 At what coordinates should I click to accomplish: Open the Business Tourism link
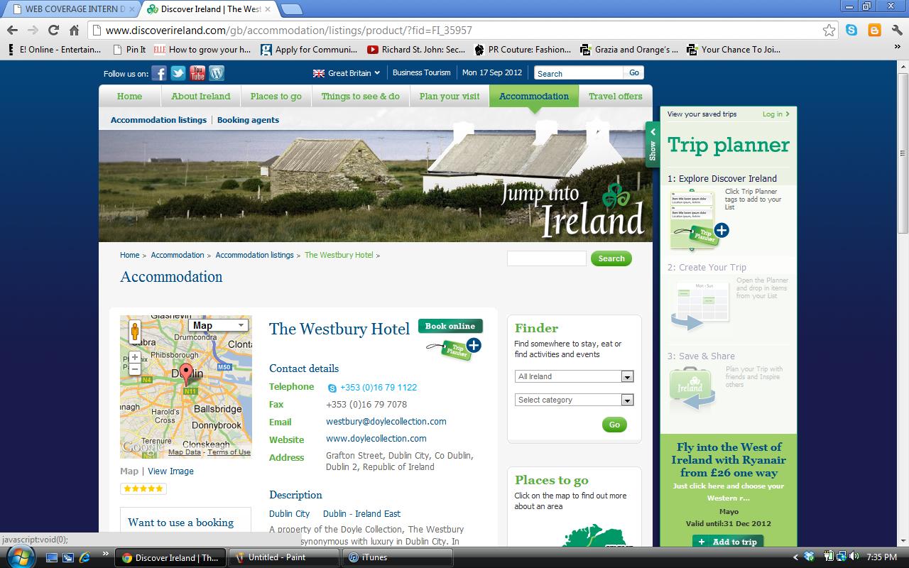pyautogui.click(x=422, y=72)
